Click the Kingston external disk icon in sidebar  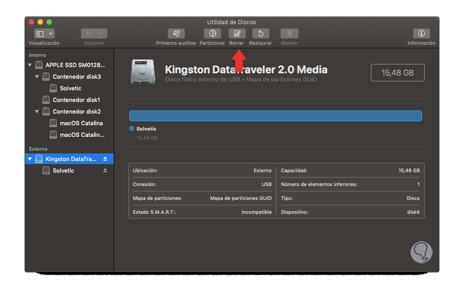[39, 159]
